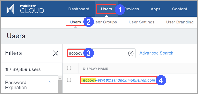Open the nobody-42410@sandbox.mobileiron.com user

[119, 80]
